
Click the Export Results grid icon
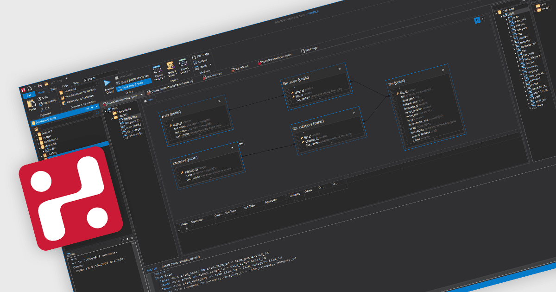click(x=157, y=70)
